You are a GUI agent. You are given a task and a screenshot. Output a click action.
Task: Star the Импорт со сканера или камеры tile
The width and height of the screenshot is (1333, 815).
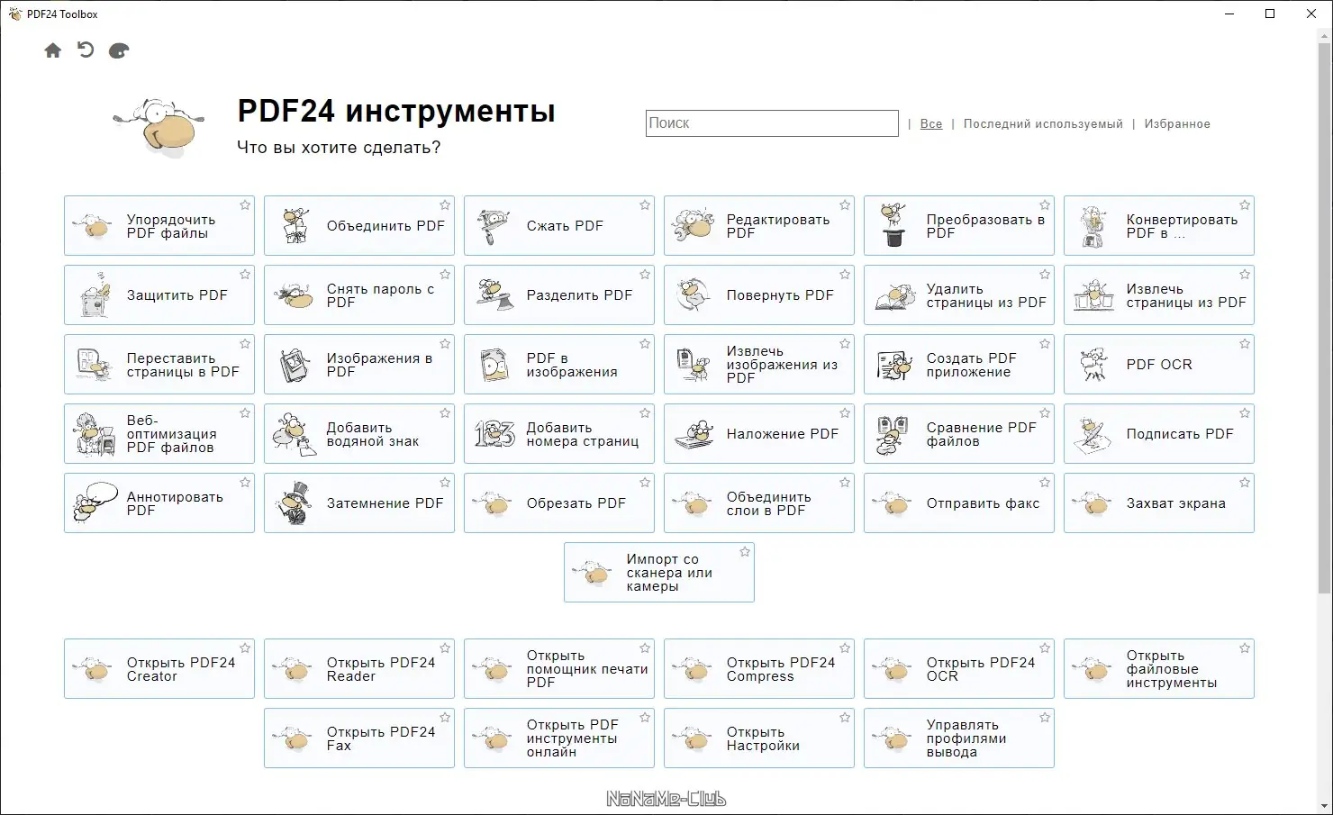point(745,552)
